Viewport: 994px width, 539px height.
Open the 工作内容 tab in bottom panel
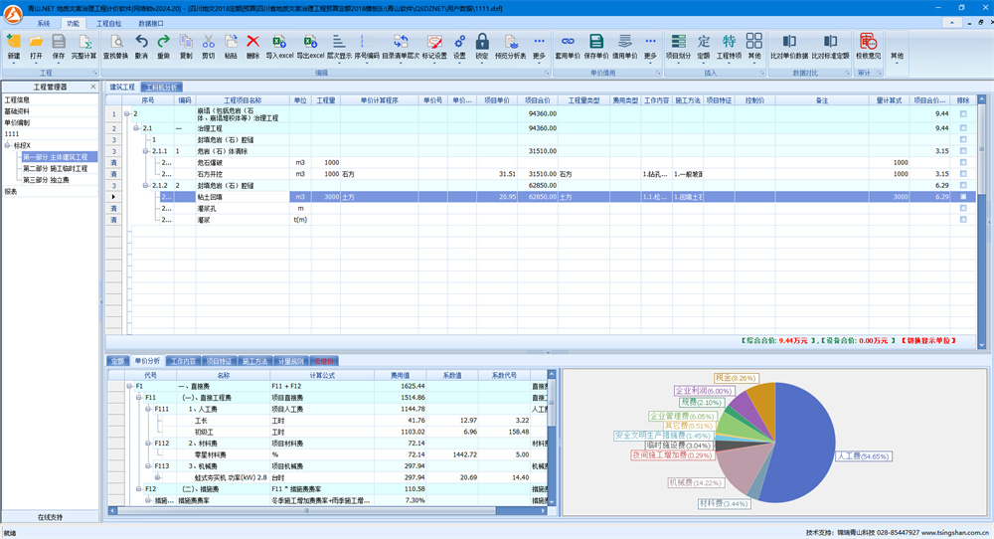(182, 361)
